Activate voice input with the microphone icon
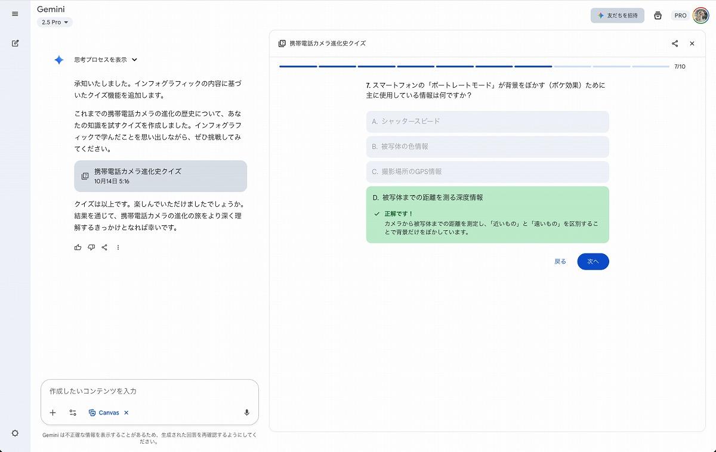716x452 pixels. [x=247, y=412]
